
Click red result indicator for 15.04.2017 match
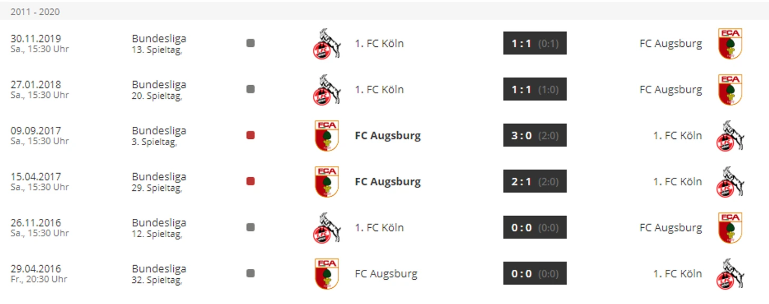point(251,181)
